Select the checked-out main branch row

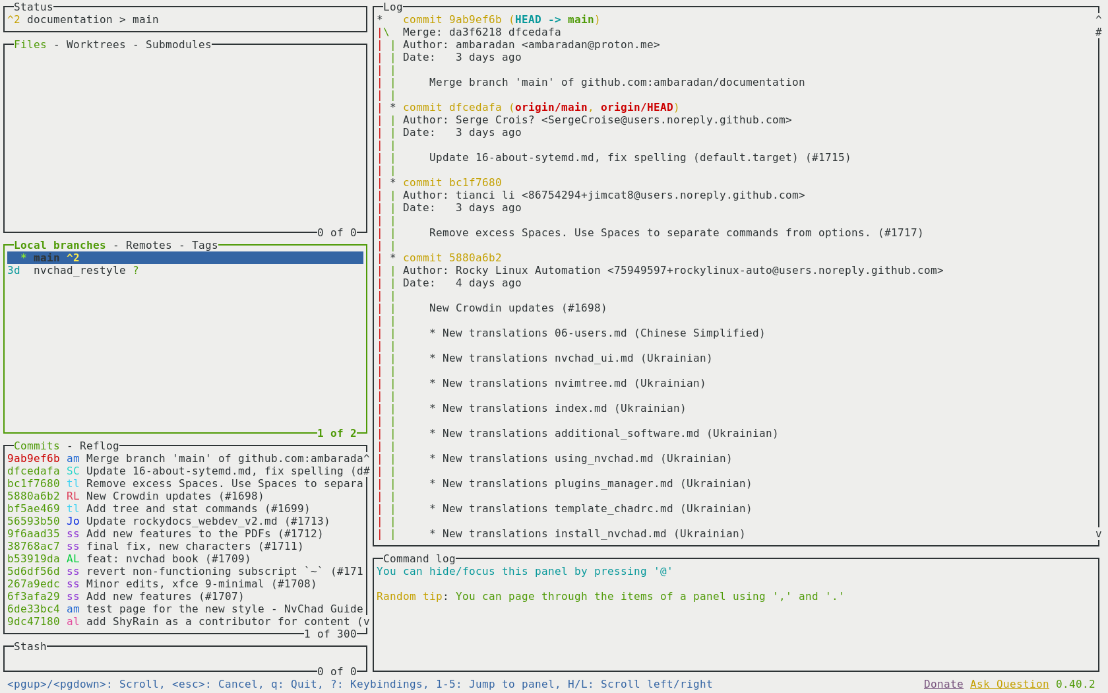tap(185, 258)
